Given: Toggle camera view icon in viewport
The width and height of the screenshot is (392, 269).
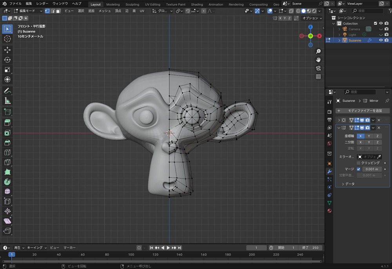Looking at the screenshot, I should pyautogui.click(x=318, y=68).
